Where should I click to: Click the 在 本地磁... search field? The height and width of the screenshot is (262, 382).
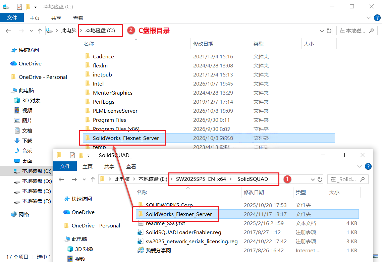[352, 31]
